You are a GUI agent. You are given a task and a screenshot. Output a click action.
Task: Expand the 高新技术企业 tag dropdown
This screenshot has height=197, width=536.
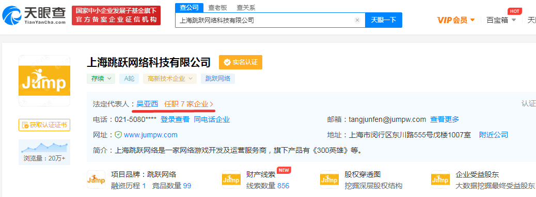[x=170, y=79]
